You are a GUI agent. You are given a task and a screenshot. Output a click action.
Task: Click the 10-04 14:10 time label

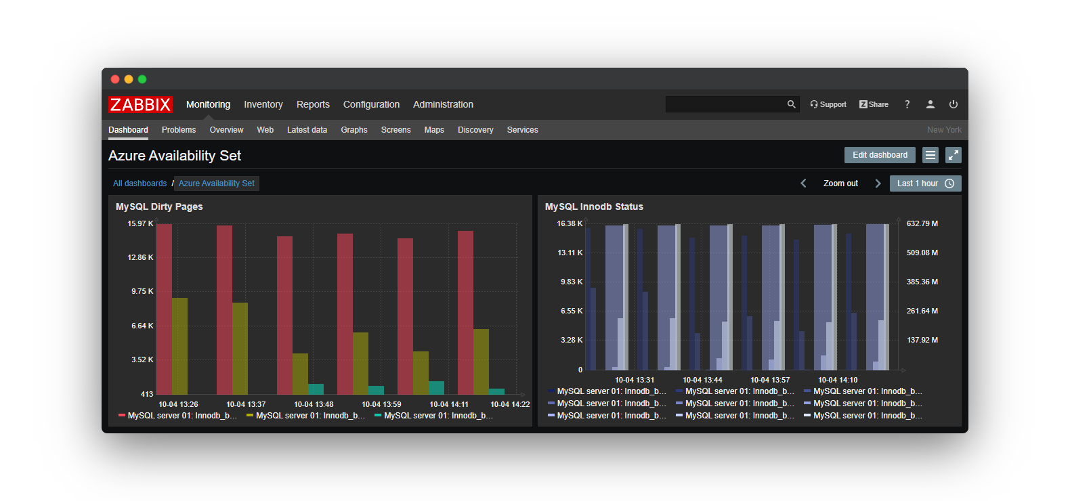[x=838, y=380]
